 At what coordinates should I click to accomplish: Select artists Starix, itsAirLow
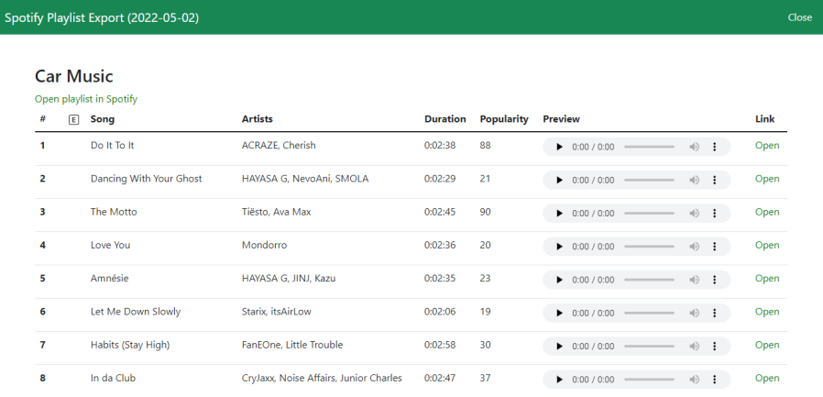pyautogui.click(x=276, y=312)
